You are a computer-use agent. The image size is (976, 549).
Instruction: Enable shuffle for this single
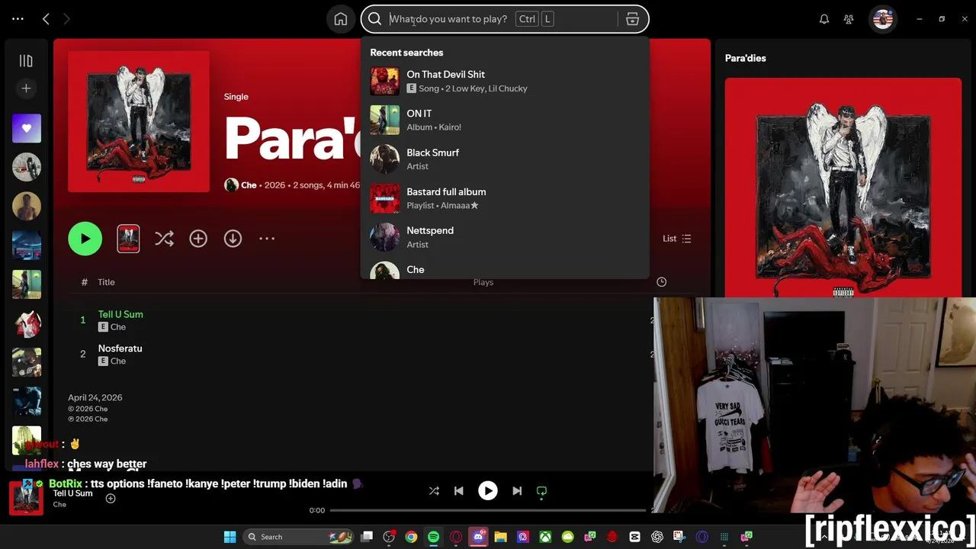tap(164, 239)
